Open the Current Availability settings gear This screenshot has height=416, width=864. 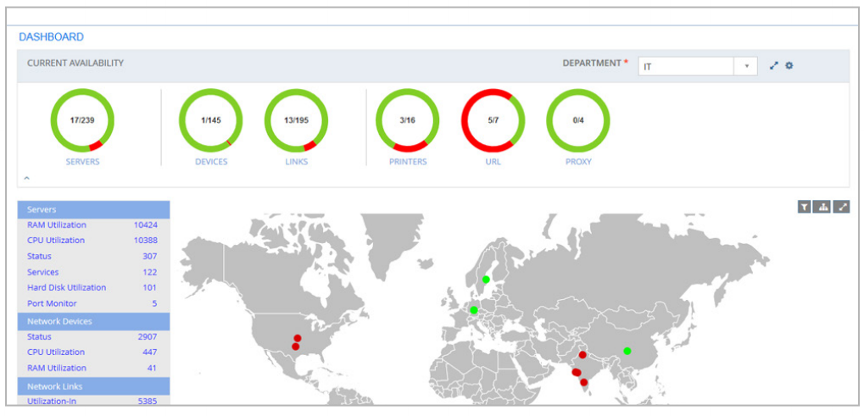click(789, 66)
